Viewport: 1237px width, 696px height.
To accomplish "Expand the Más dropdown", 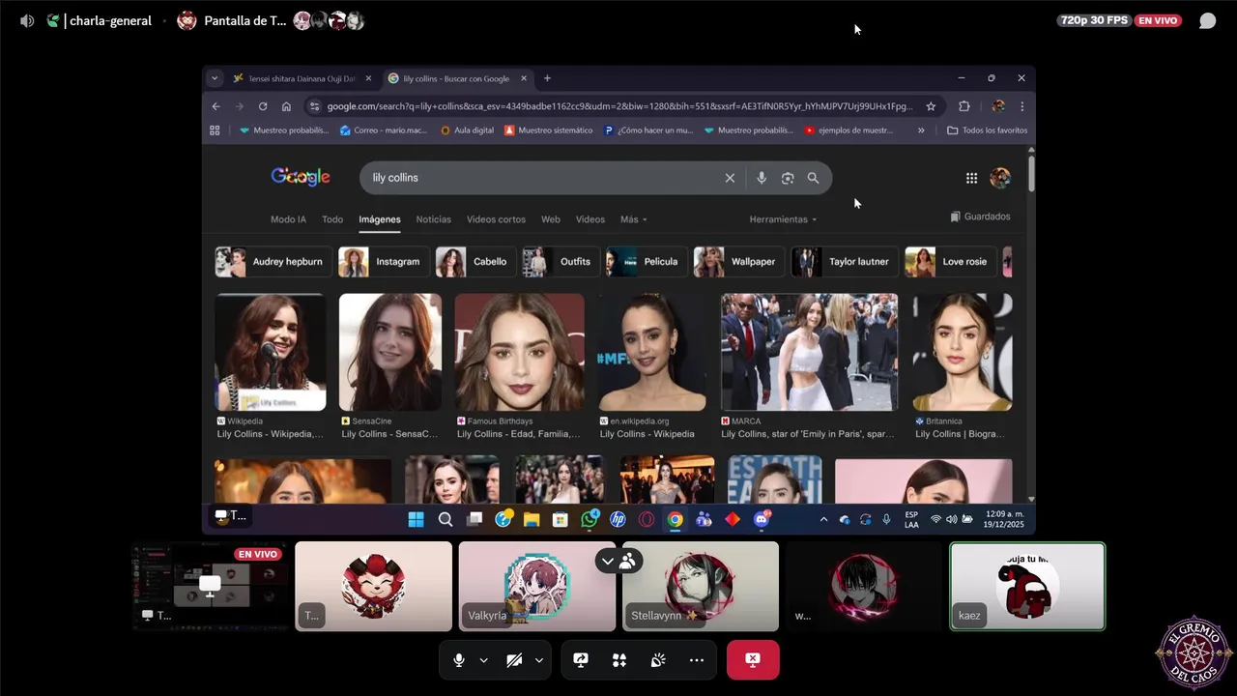I will pos(633,219).
